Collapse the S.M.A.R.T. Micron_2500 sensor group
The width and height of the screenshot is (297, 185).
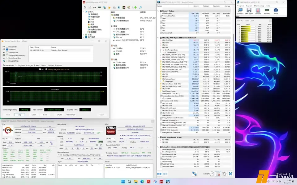158,147
